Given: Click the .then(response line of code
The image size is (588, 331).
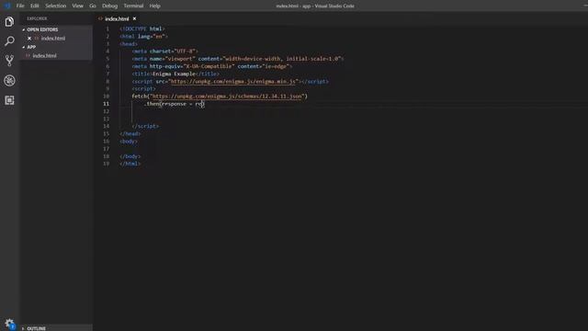Looking at the screenshot, I should point(175,104).
